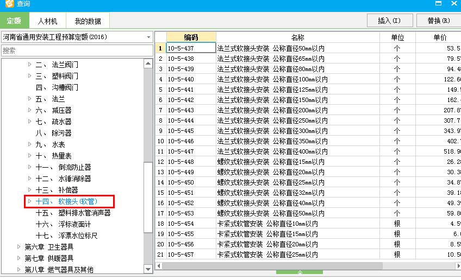The image size is (461, 280).
Task: Switch to the 定额 tab
Action: point(14,21)
